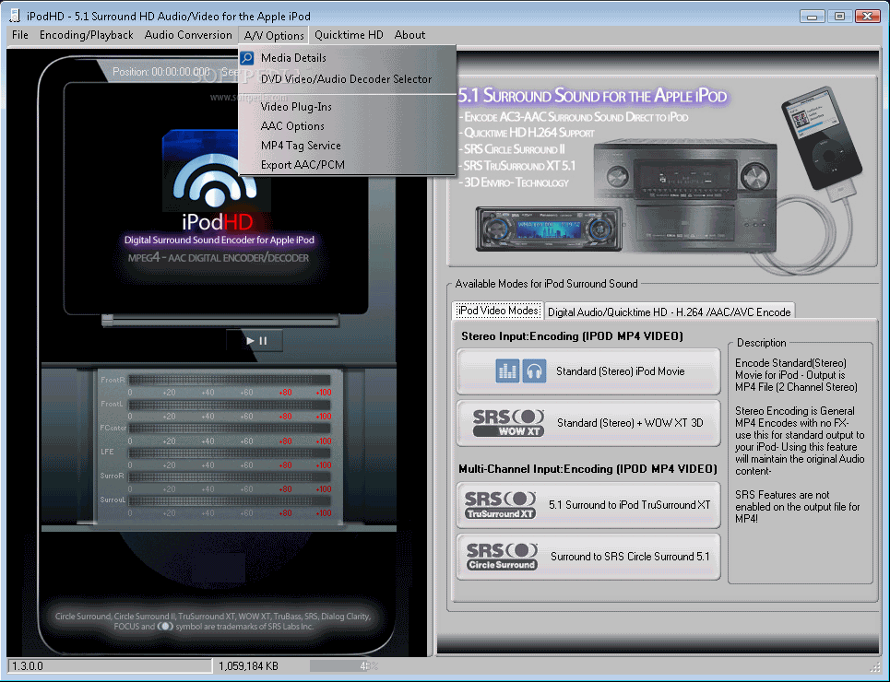Click the FrontR level meter

[230, 380]
